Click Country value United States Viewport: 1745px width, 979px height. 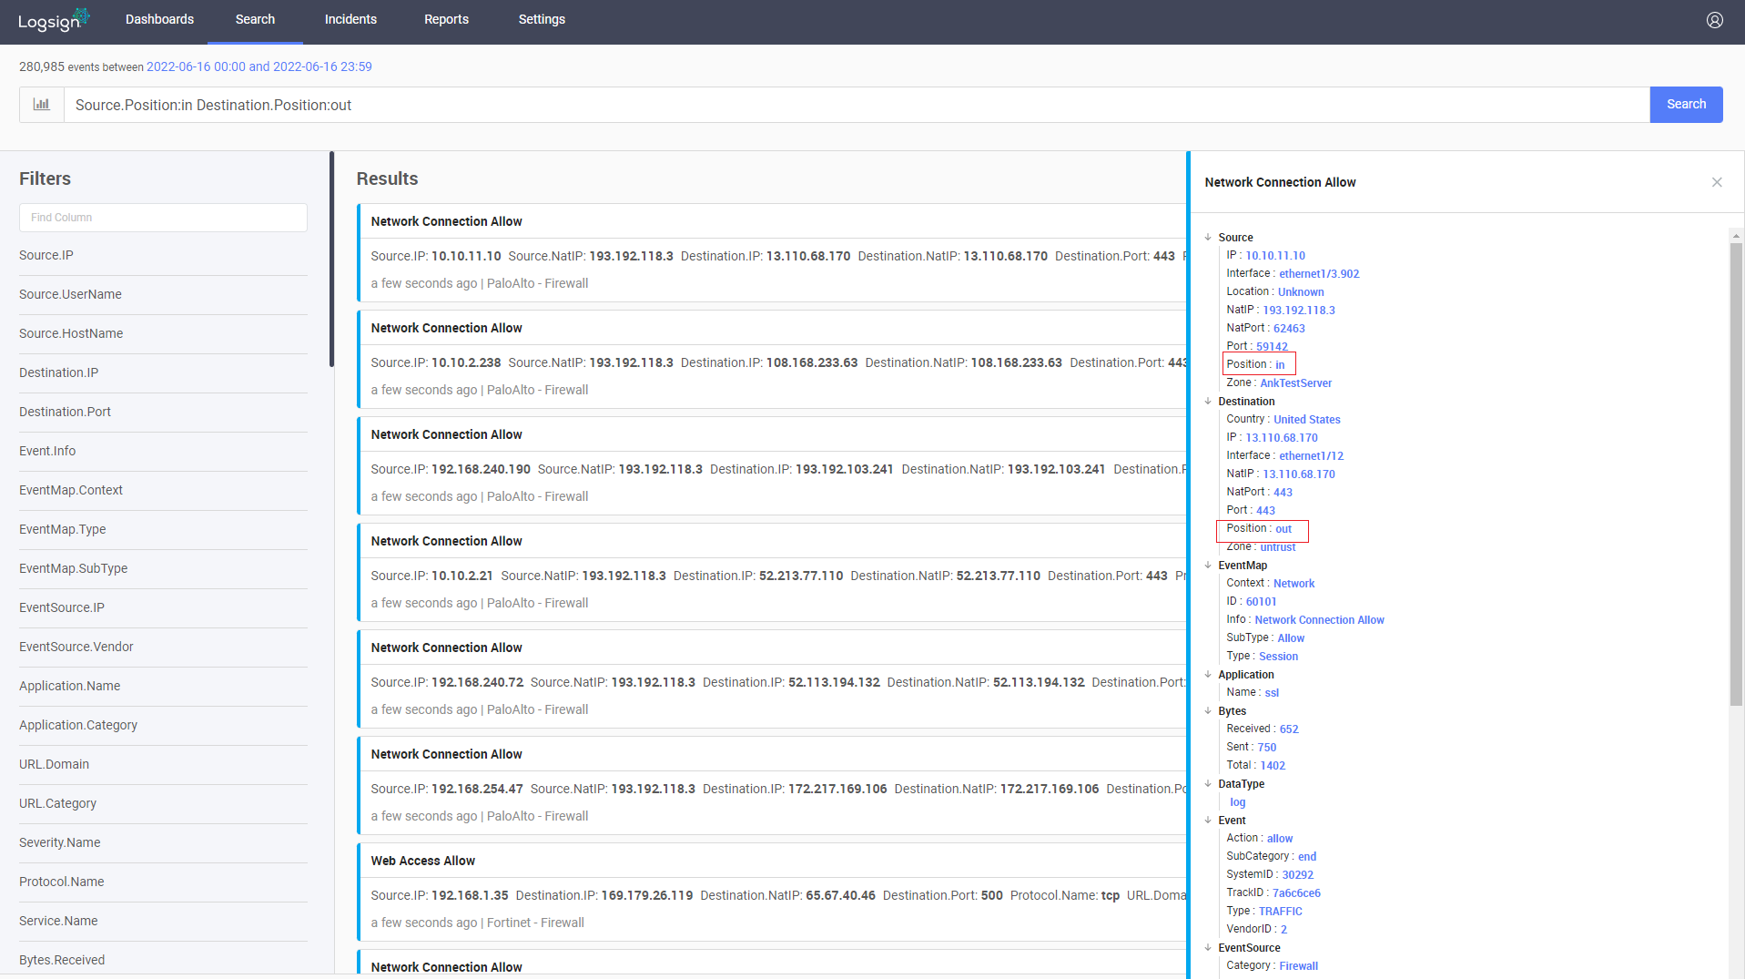click(x=1306, y=420)
